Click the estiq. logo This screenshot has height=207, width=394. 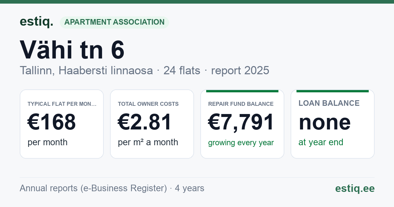[36, 22]
